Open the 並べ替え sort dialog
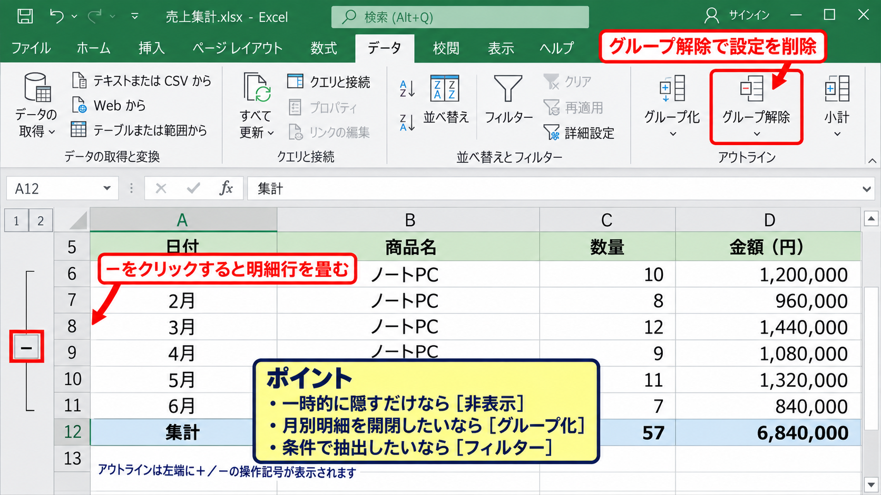 446,100
